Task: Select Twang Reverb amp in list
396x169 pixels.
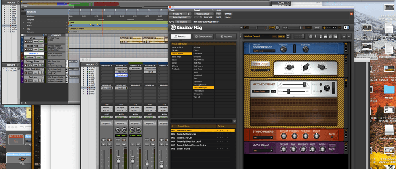Action: coord(203,84)
